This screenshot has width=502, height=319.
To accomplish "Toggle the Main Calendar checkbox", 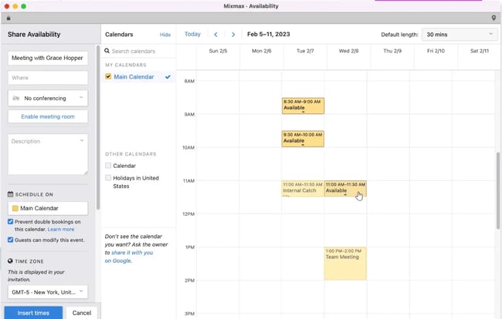I will tap(108, 76).
